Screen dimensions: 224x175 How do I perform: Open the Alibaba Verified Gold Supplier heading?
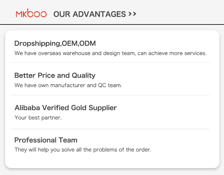coord(65,108)
